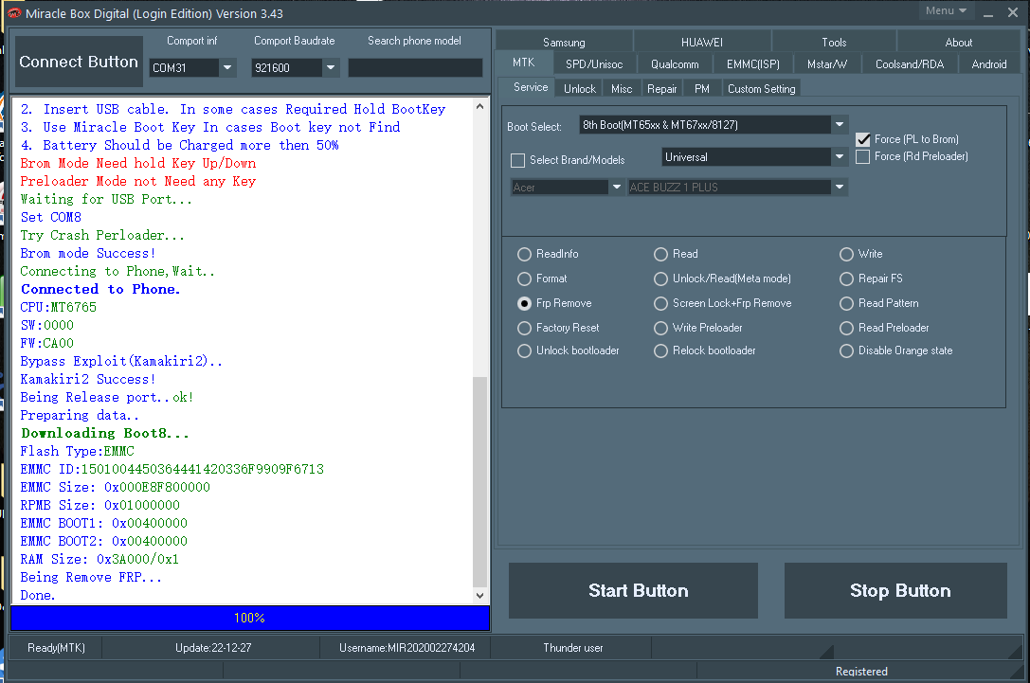This screenshot has height=683, width=1030.
Task: Open the Misc sub-tab
Action: (x=622, y=89)
